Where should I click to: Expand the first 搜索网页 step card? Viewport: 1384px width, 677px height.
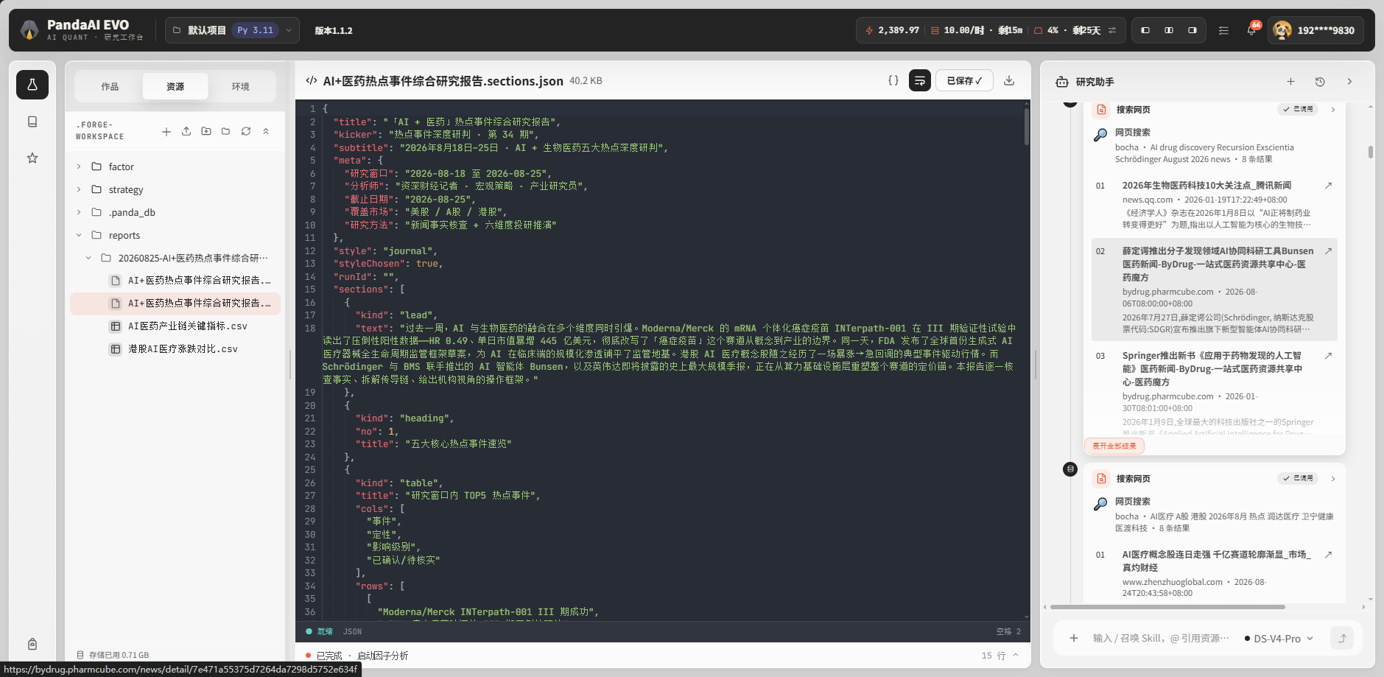click(x=1333, y=110)
